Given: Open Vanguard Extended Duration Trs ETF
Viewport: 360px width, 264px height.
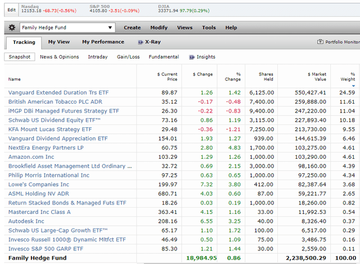Looking at the screenshot, I should [58, 92].
